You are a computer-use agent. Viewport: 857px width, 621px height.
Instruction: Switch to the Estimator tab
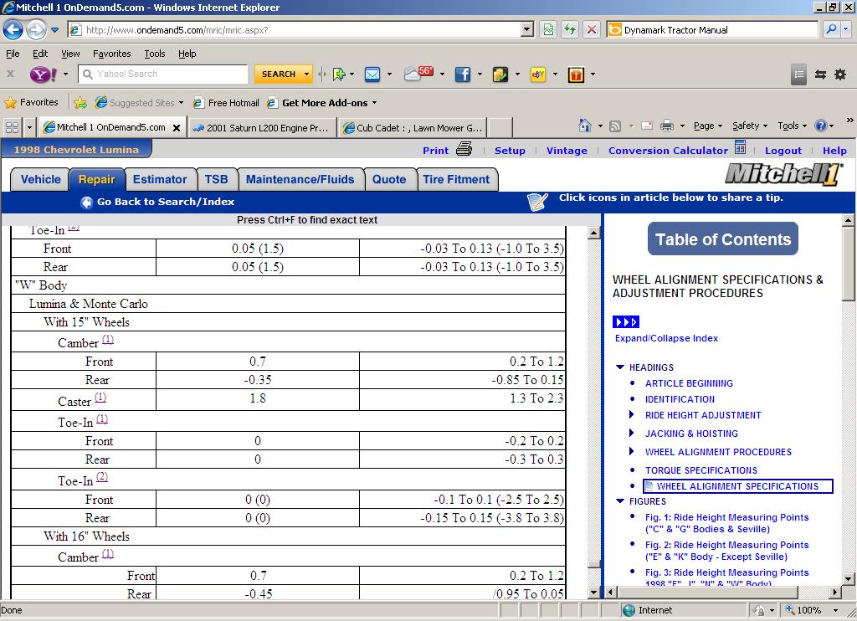[160, 179]
